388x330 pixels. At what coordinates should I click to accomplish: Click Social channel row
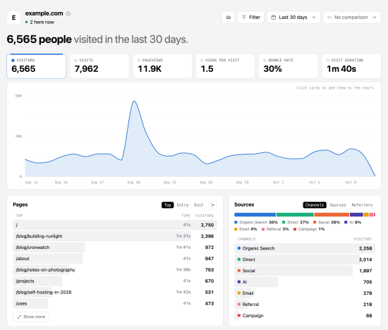click(x=305, y=271)
